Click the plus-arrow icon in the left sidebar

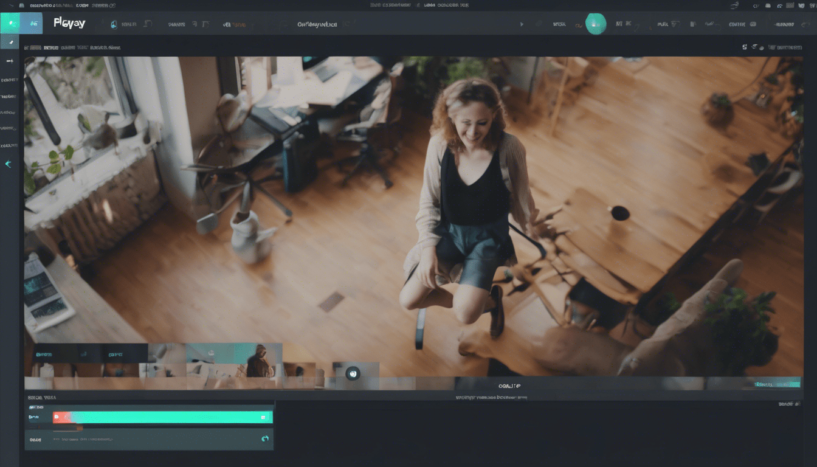coord(9,61)
